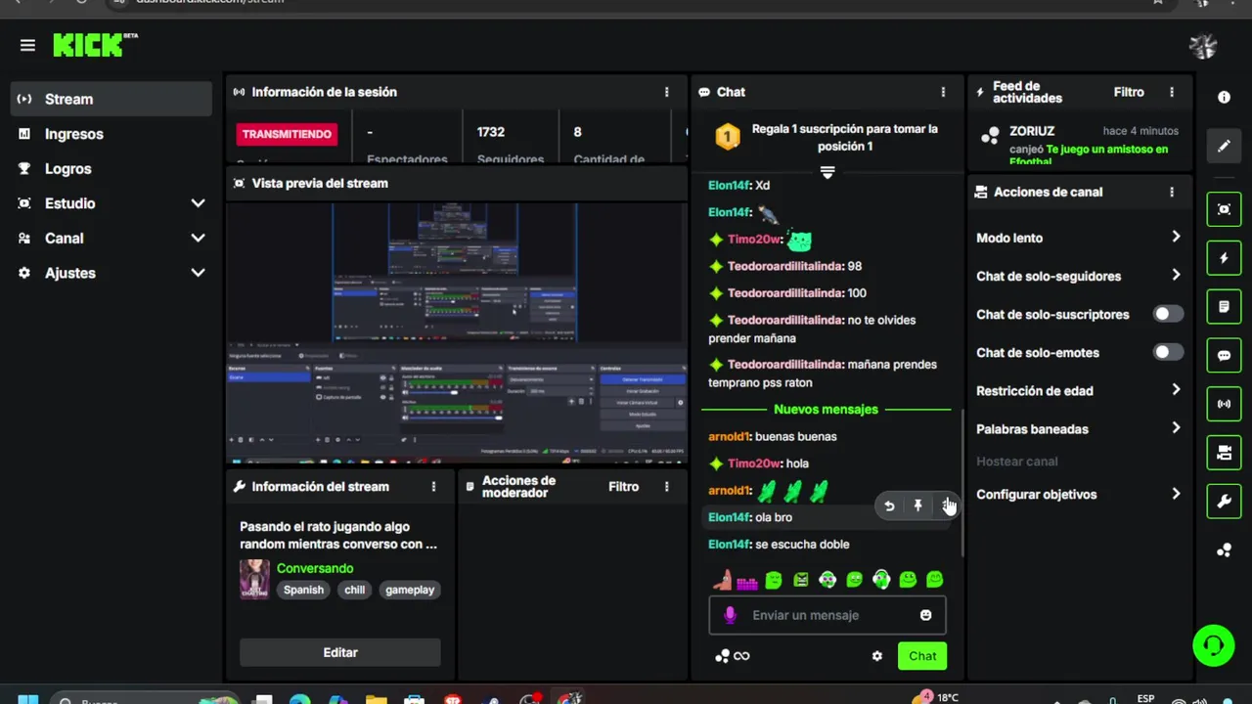Screen dimensions: 1252x704
Task: Insert the Patrick star emote
Action: (722, 580)
